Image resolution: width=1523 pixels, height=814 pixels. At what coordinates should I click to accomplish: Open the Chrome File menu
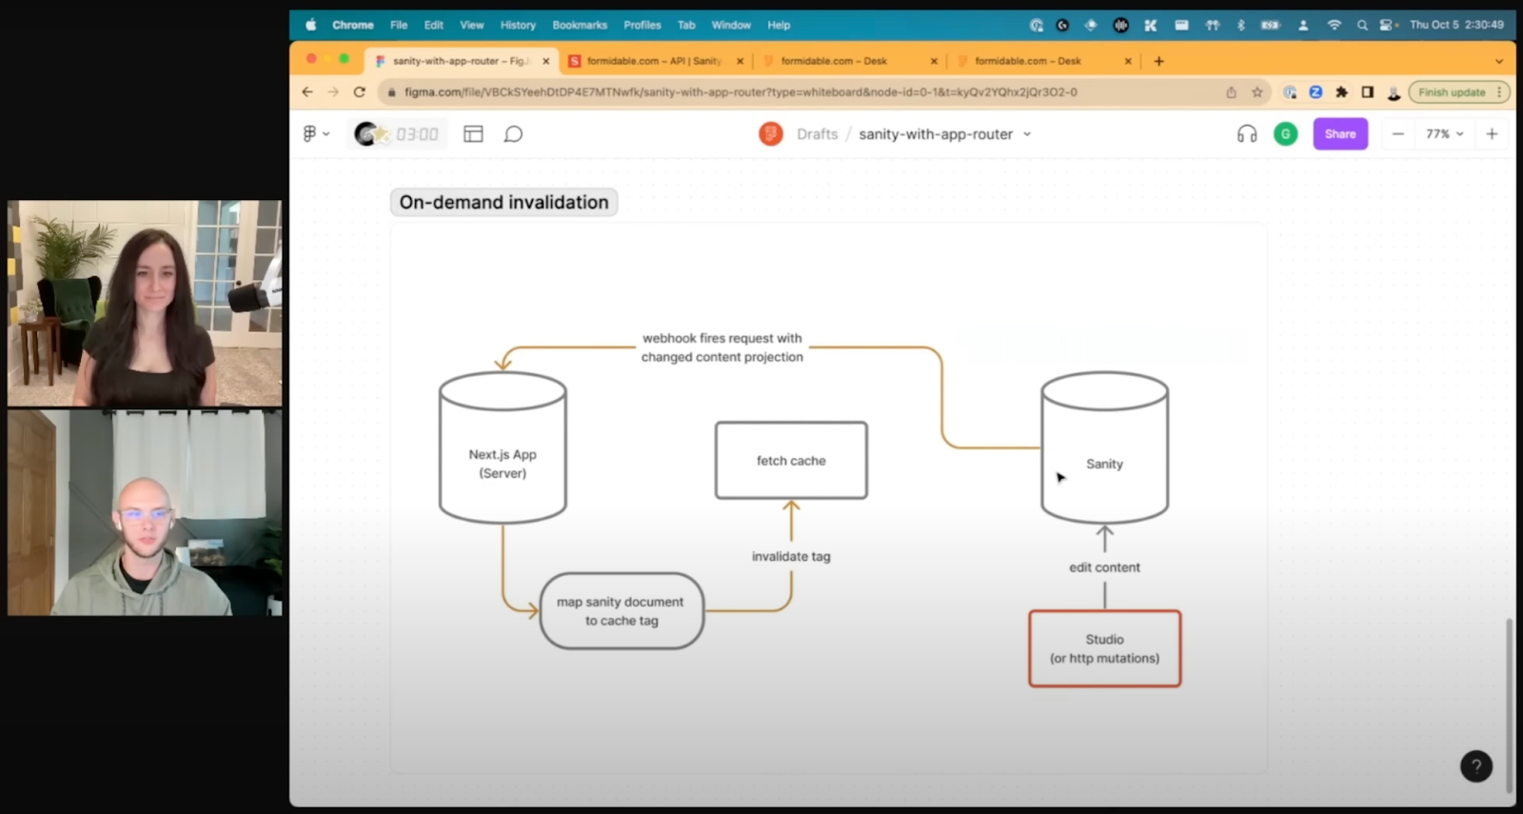[399, 25]
